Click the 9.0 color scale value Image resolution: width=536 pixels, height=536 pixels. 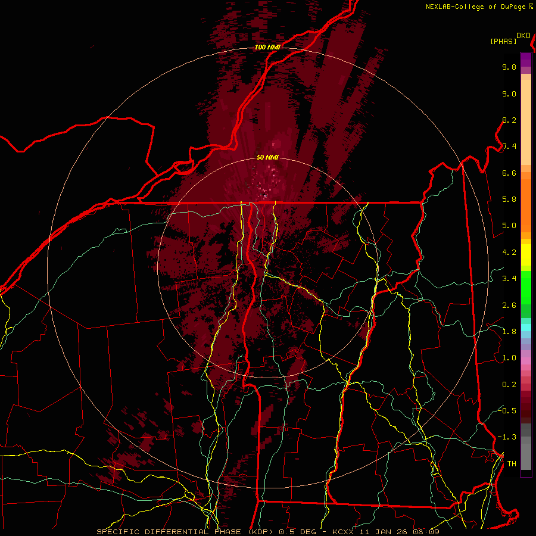click(509, 94)
